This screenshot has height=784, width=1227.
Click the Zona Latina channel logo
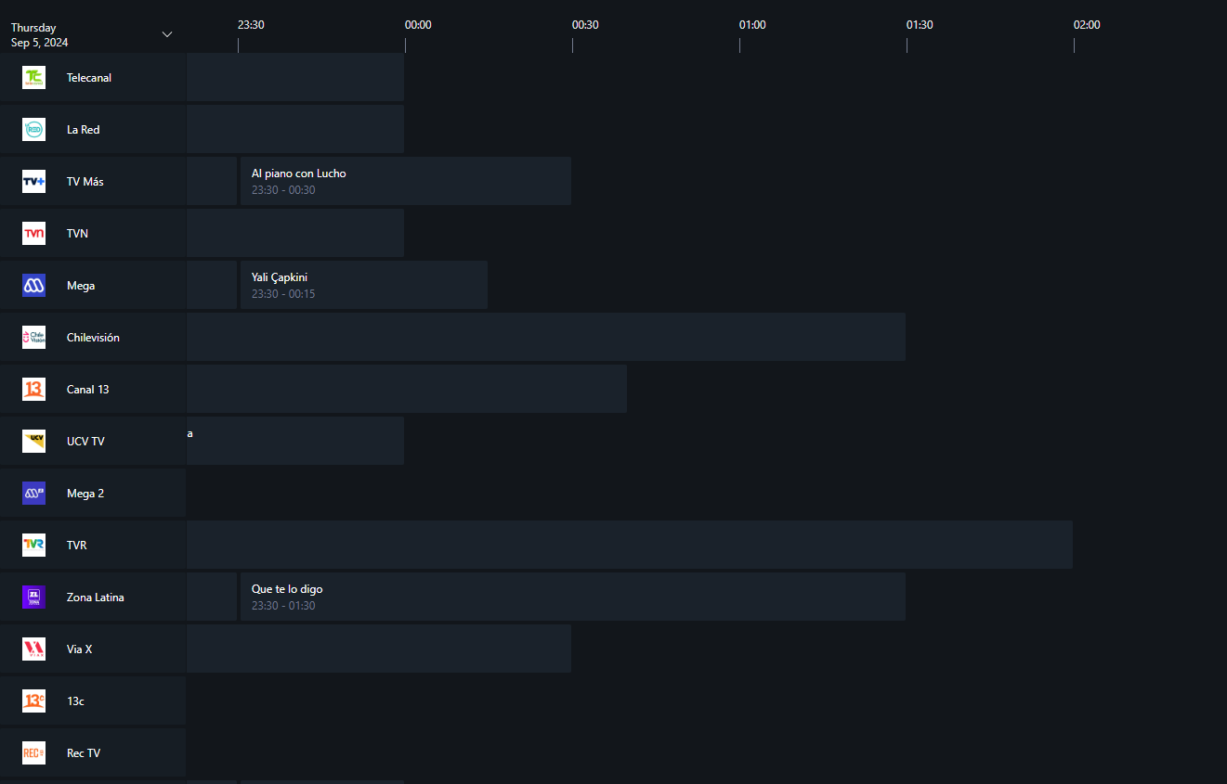[33, 598]
